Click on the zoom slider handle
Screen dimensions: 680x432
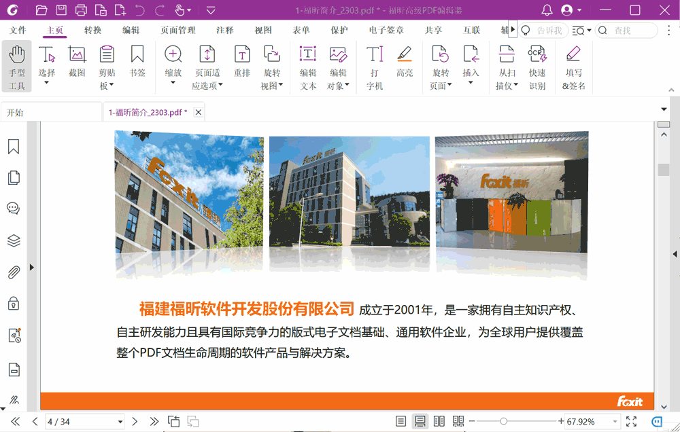[503, 421]
